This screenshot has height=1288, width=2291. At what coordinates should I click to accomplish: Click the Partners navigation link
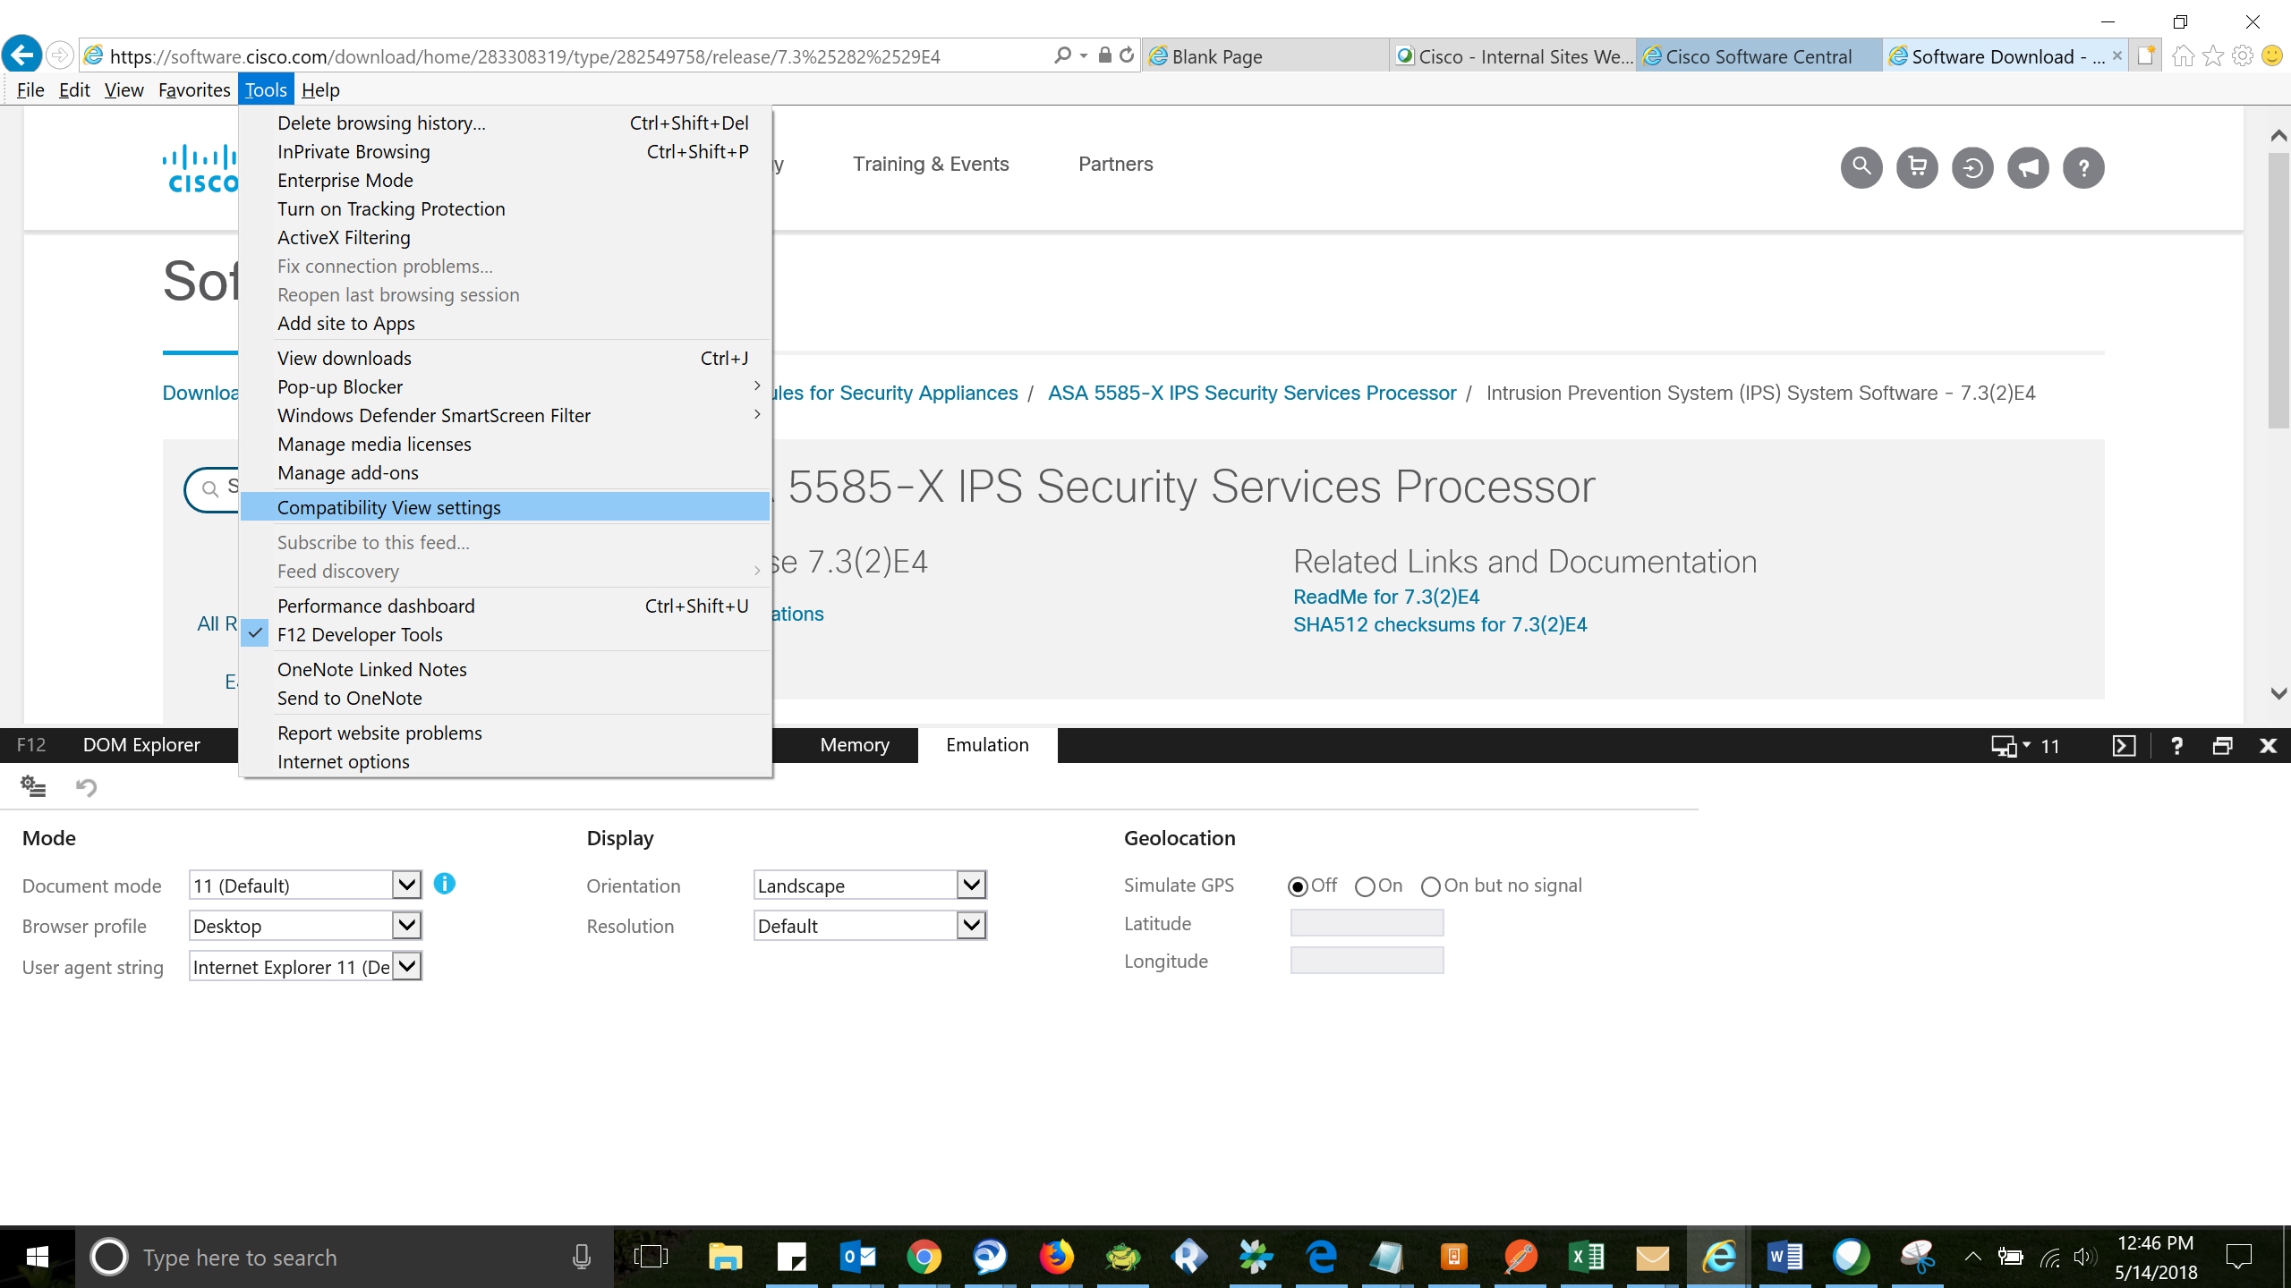click(1115, 164)
